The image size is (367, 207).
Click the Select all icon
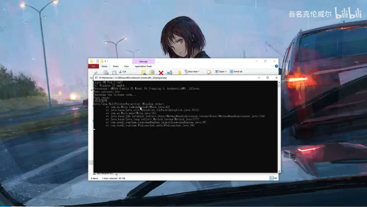231,72
